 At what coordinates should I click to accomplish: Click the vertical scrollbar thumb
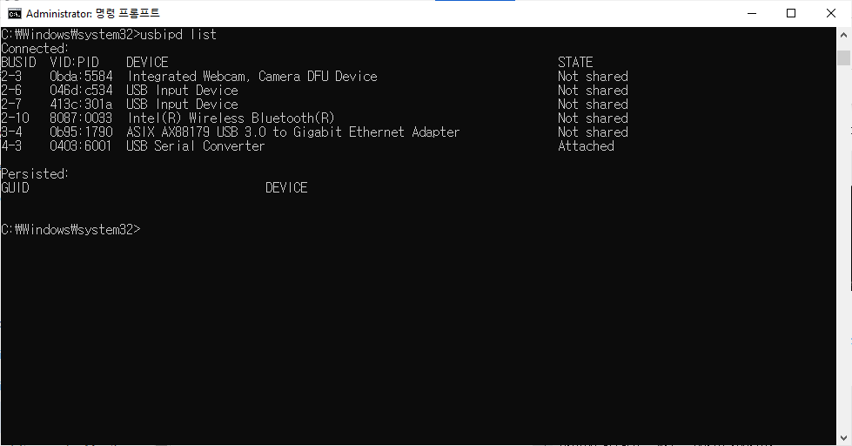[x=843, y=58]
